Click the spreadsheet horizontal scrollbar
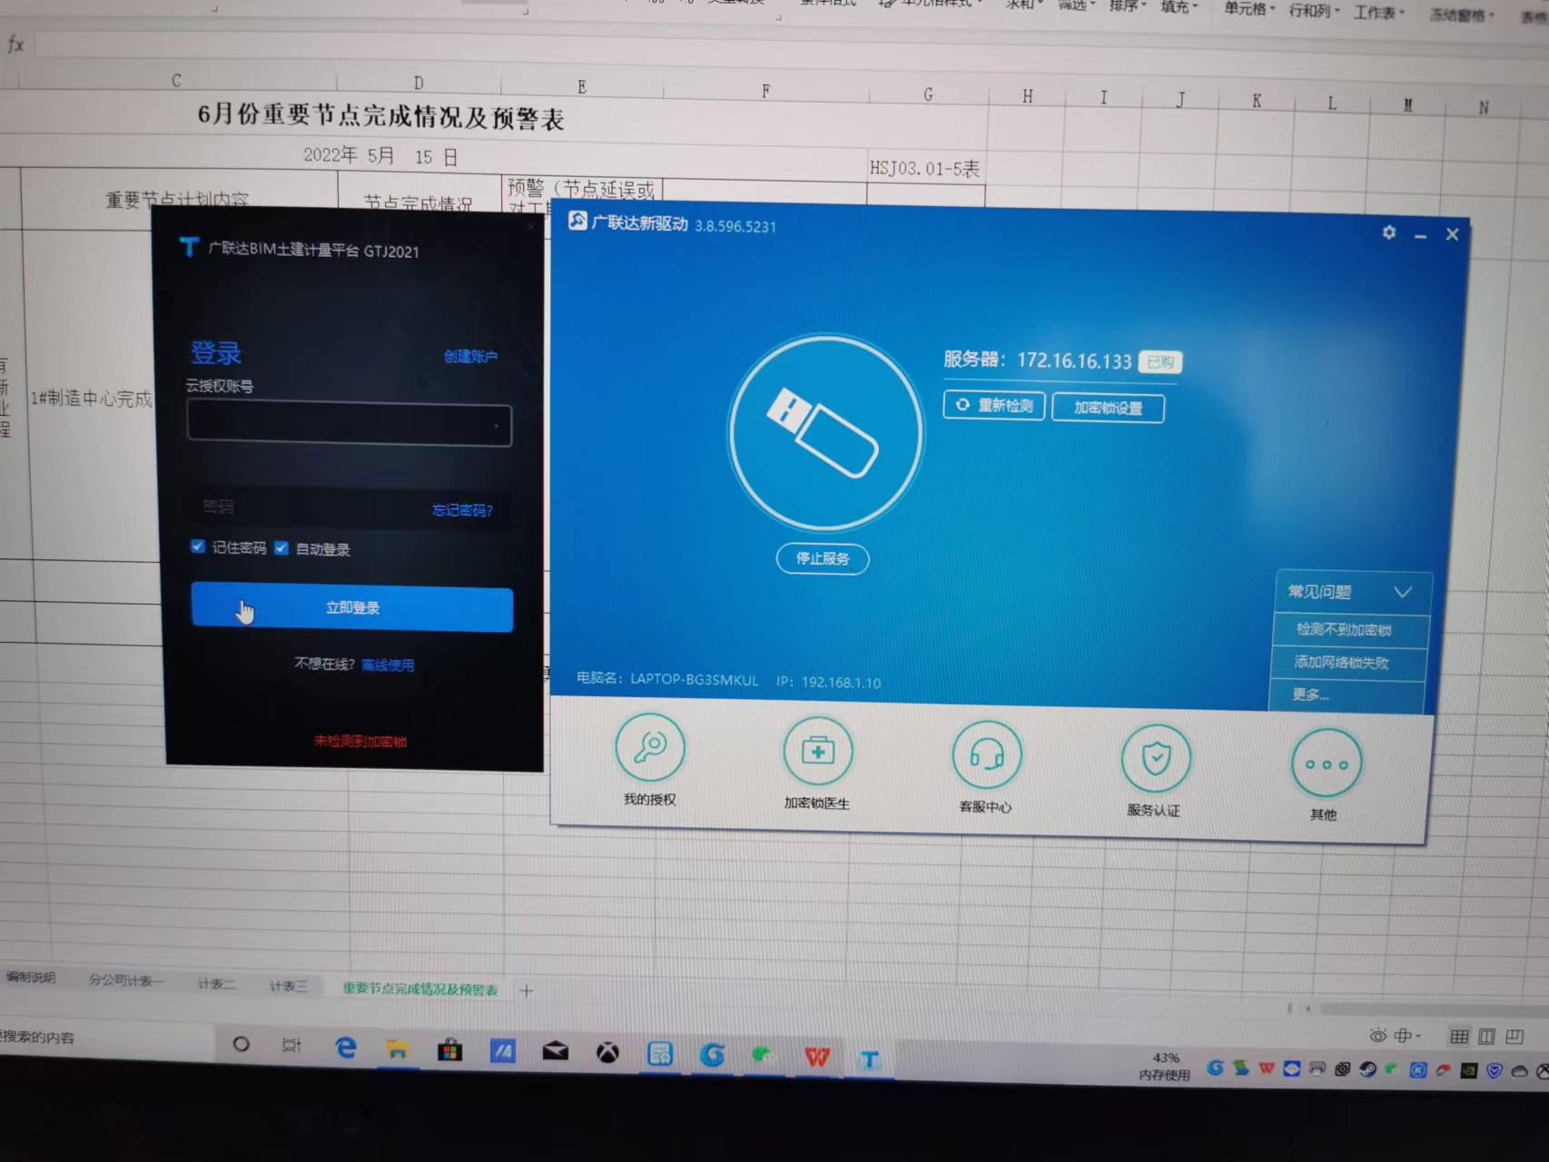1549x1162 pixels. pyautogui.click(x=1435, y=1009)
